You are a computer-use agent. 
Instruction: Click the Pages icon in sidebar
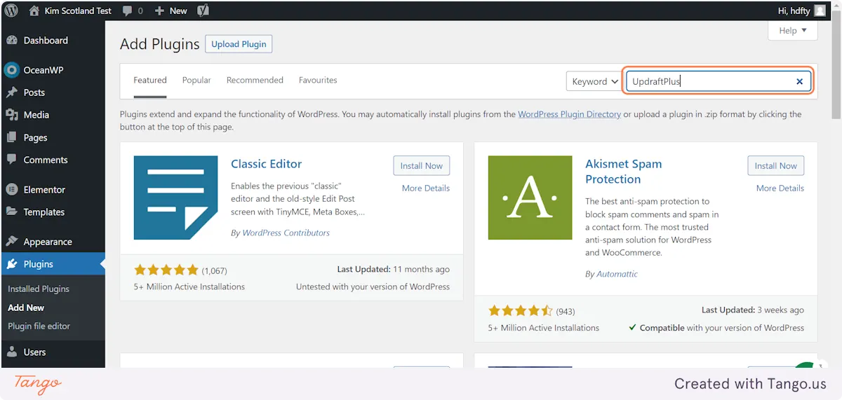[x=12, y=137]
